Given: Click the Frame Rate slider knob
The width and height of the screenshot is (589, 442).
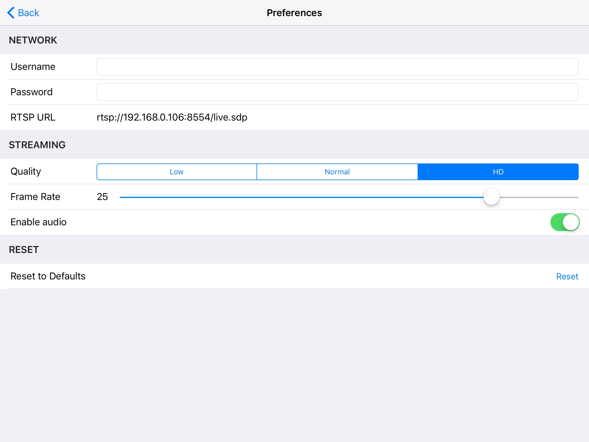Looking at the screenshot, I should coord(491,197).
